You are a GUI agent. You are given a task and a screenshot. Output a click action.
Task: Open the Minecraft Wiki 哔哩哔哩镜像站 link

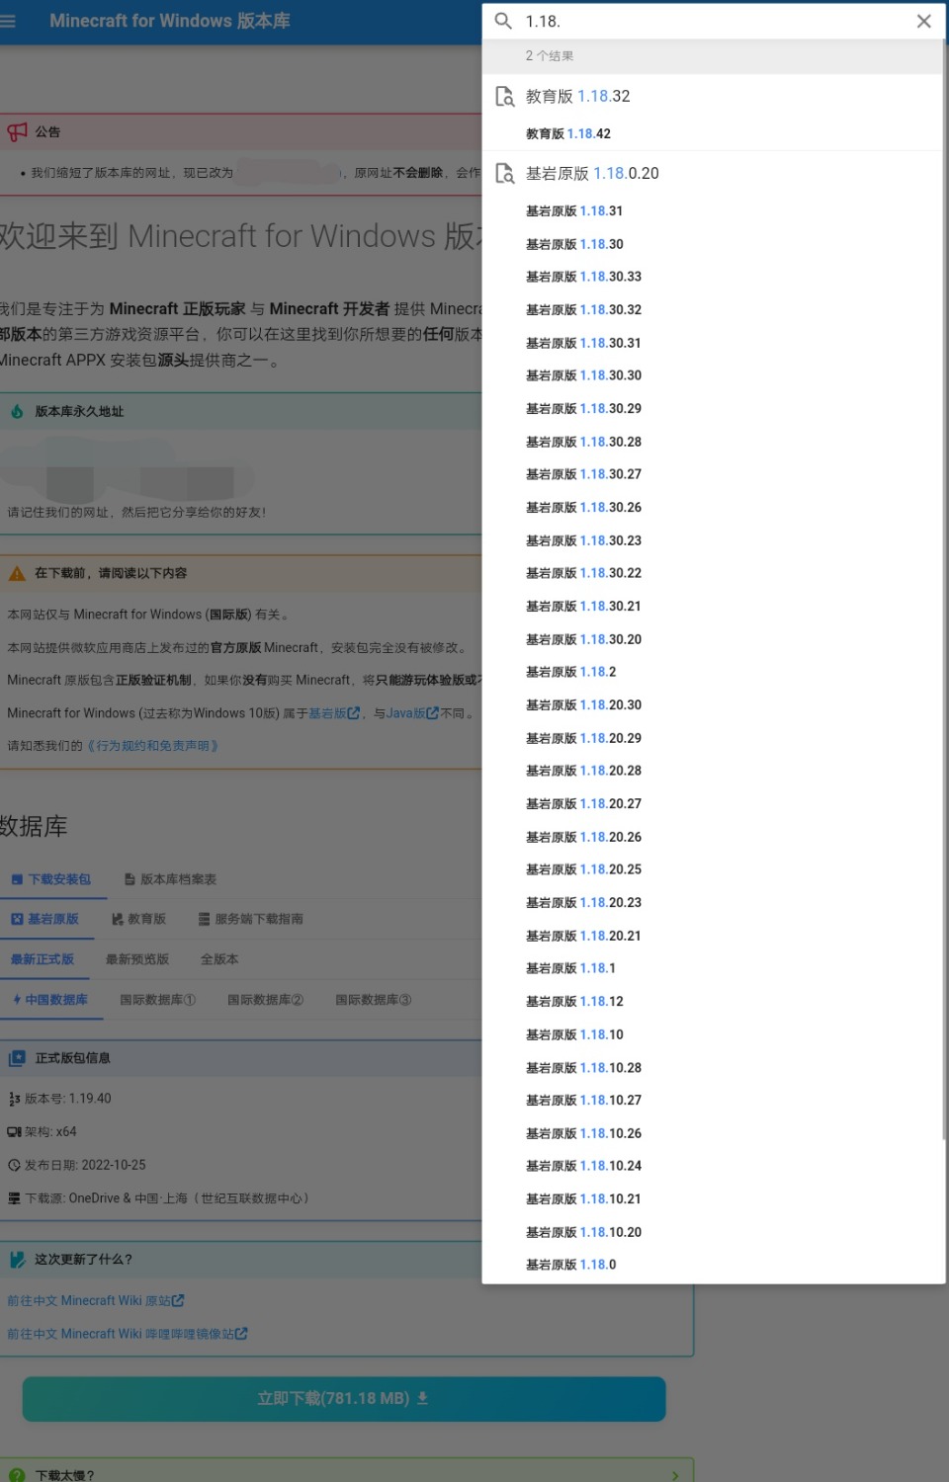point(128,1334)
